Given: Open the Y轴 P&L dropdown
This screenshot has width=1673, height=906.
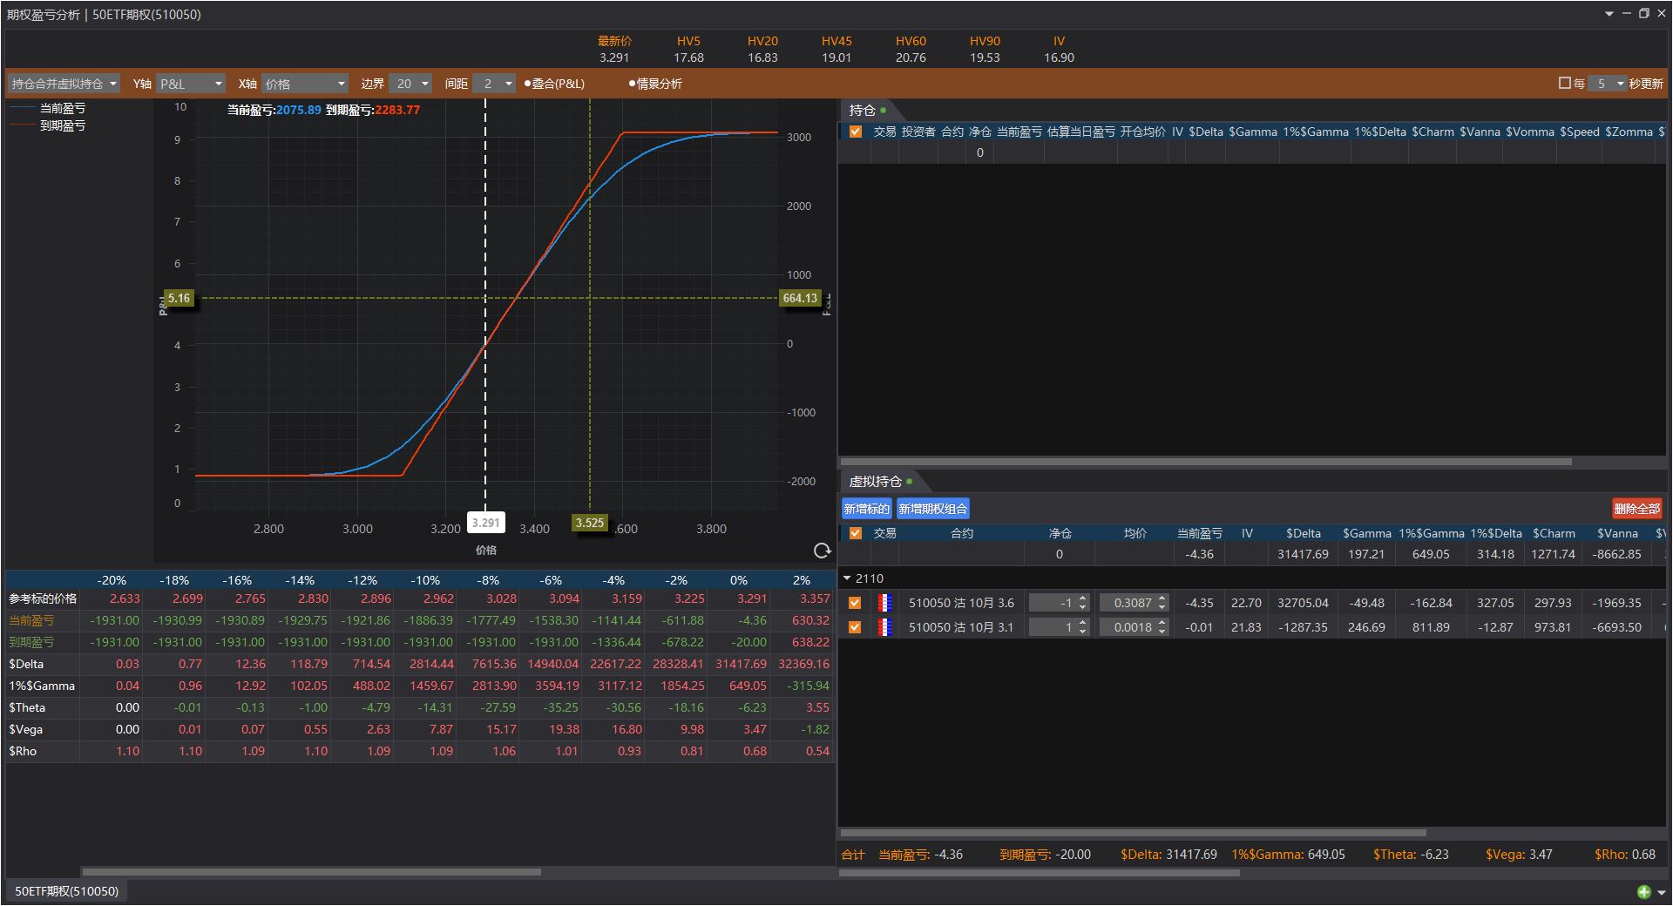Looking at the screenshot, I should click(191, 84).
